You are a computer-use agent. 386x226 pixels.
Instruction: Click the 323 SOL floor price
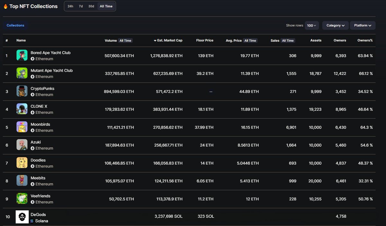[x=206, y=216]
